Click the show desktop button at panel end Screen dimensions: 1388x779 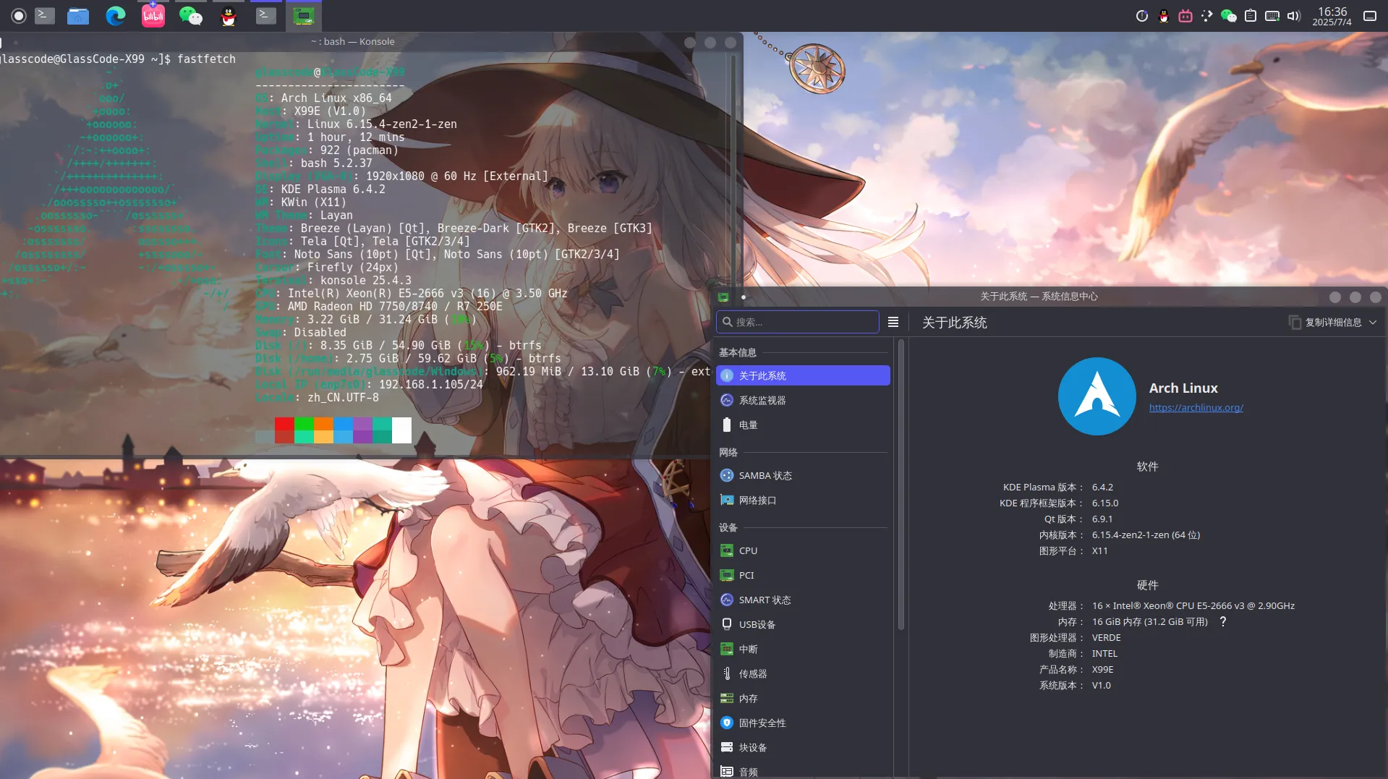coord(1370,16)
